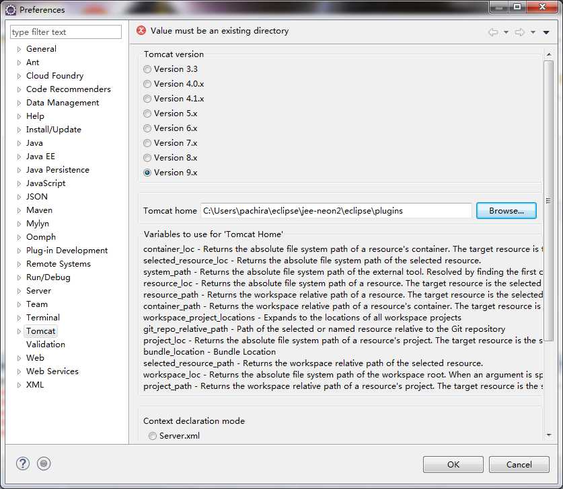Click the bundle_location variable line

click(x=210, y=352)
